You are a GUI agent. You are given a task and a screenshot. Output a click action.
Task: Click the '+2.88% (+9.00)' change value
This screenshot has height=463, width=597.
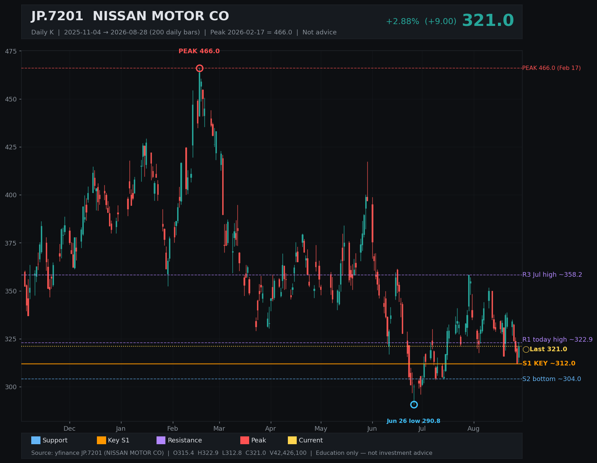(421, 22)
